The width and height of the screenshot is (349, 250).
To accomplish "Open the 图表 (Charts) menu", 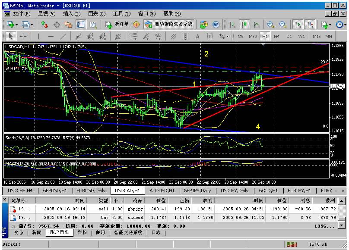I will click(93, 13).
